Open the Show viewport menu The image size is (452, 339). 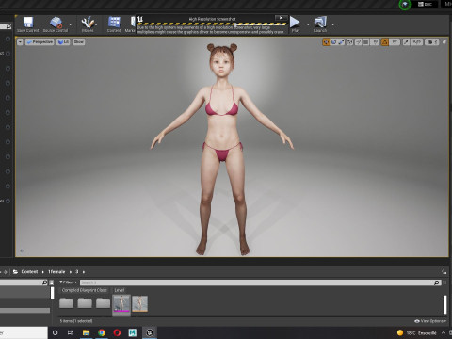tap(78, 42)
